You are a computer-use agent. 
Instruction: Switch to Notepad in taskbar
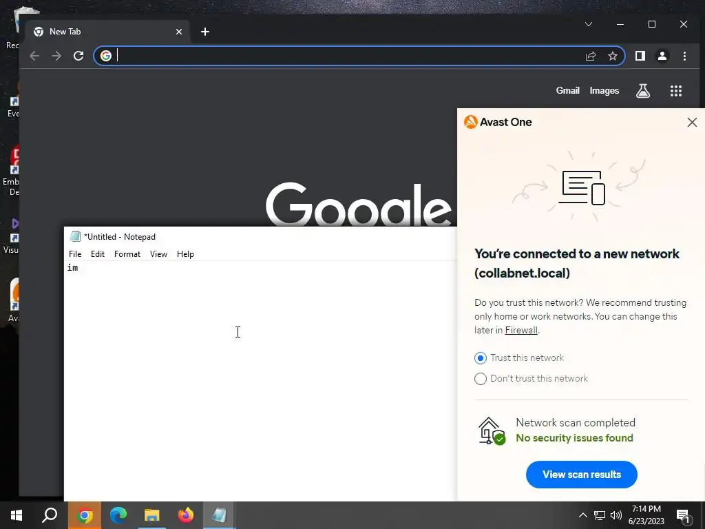[x=220, y=515]
